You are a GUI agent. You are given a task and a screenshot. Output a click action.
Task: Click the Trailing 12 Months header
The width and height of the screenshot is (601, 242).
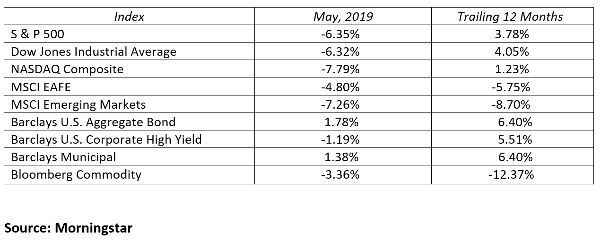coord(510,17)
